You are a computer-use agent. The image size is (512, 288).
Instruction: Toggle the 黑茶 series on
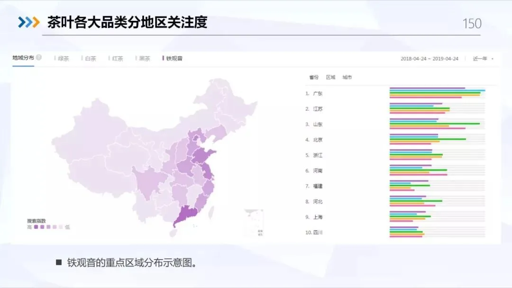143,58
